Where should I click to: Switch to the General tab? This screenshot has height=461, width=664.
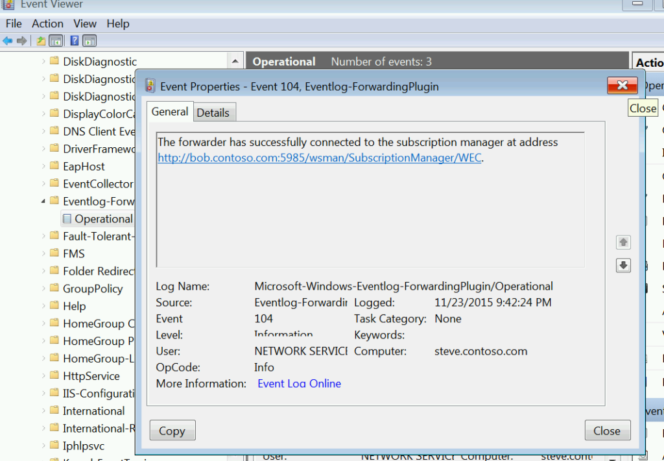[x=170, y=112]
